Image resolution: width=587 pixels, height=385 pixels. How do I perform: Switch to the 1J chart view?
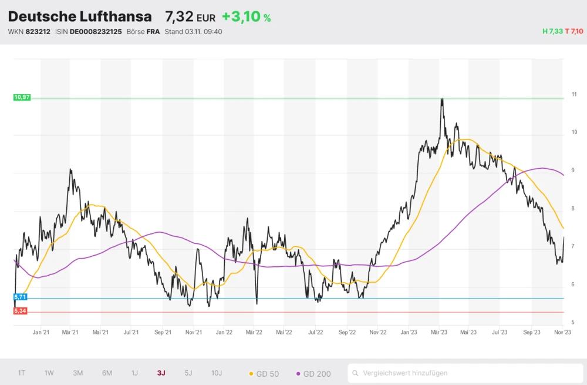pyautogui.click(x=134, y=373)
